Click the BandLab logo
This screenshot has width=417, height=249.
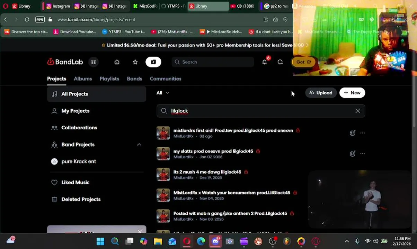tap(65, 62)
